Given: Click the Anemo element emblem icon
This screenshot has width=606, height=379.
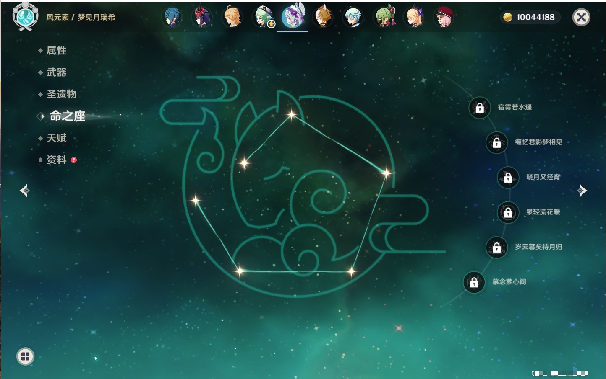Looking at the screenshot, I should click(x=25, y=17).
